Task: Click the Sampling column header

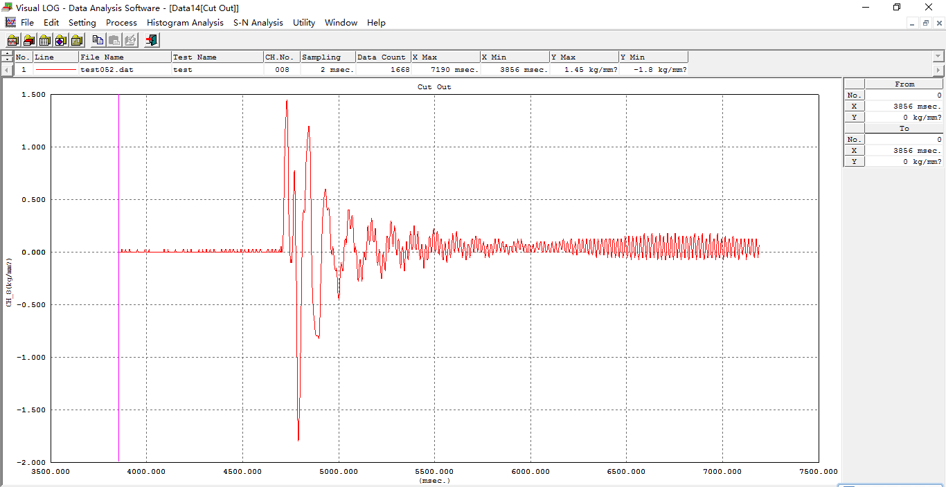Action: pos(327,57)
